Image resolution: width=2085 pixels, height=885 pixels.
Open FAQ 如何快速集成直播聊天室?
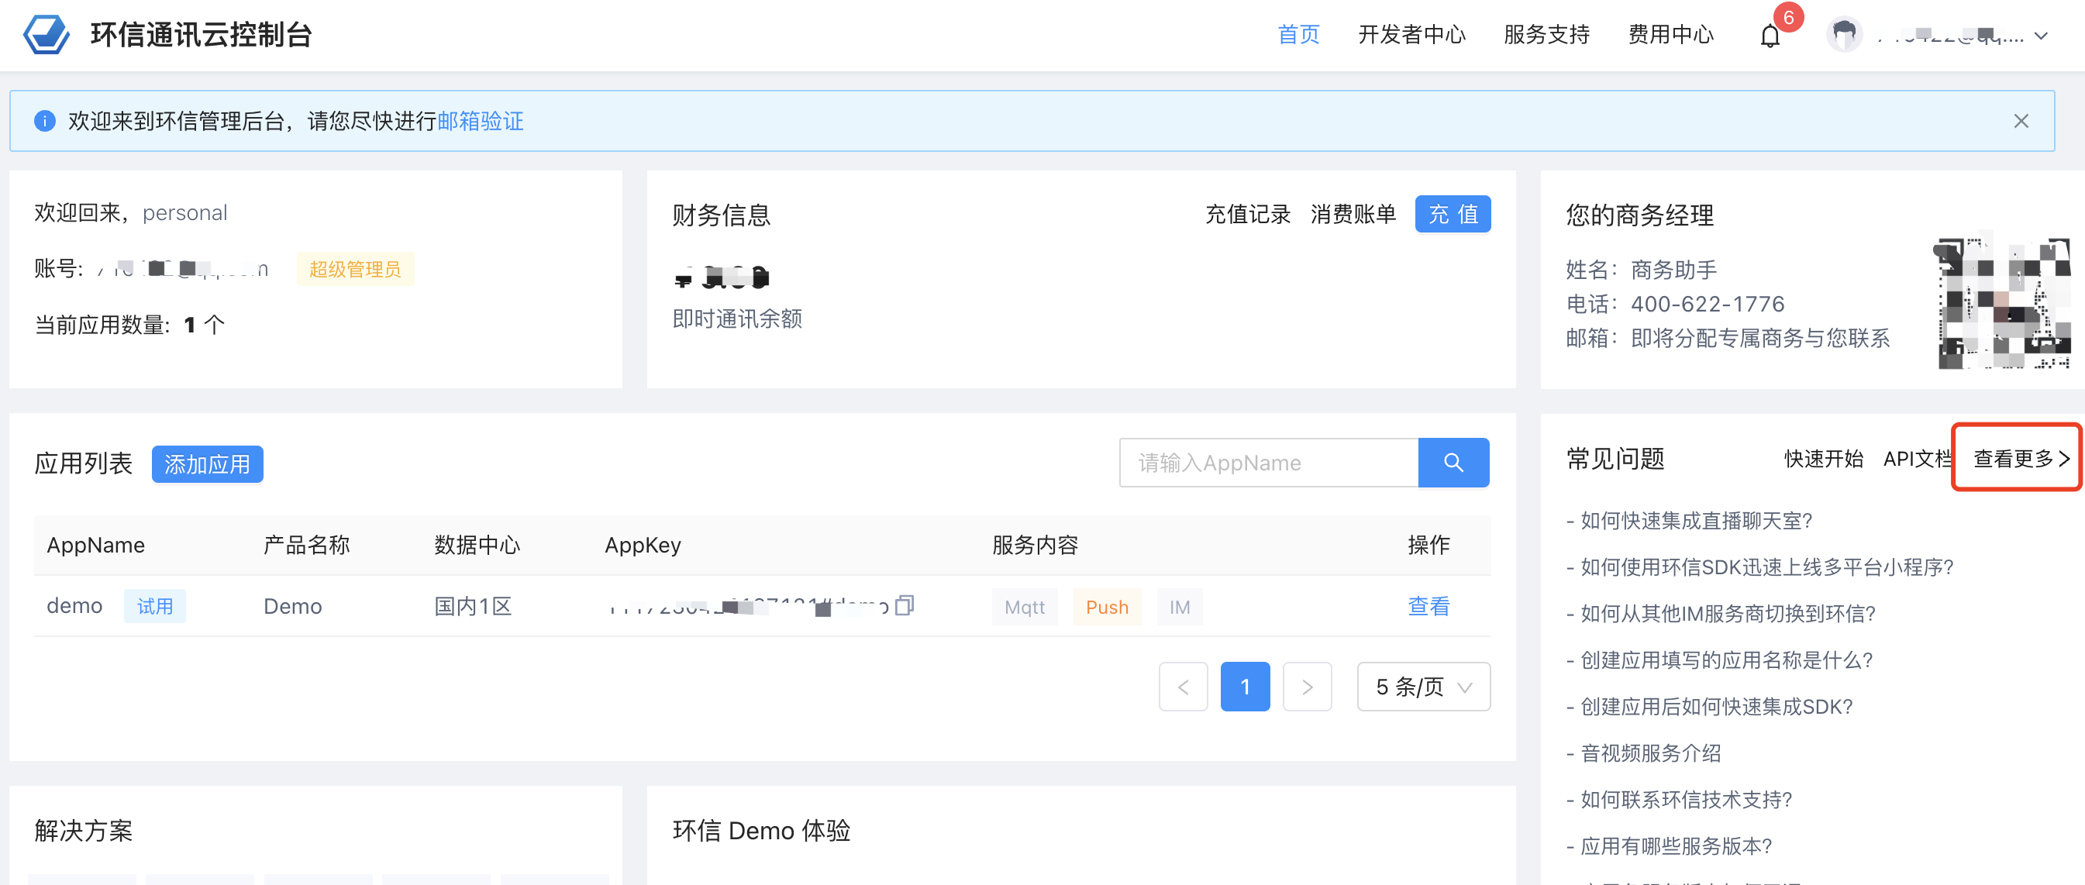pyautogui.click(x=1696, y=521)
